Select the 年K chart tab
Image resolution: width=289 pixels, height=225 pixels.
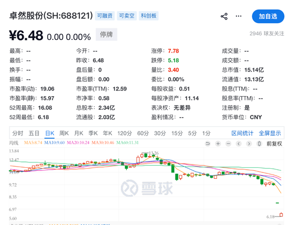coord(107,133)
